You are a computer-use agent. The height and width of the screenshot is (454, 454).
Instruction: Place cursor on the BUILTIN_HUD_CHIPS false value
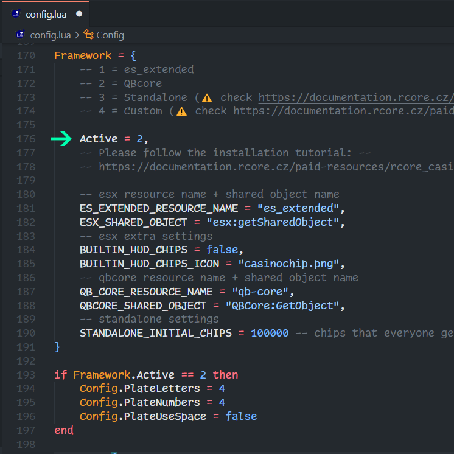222,250
